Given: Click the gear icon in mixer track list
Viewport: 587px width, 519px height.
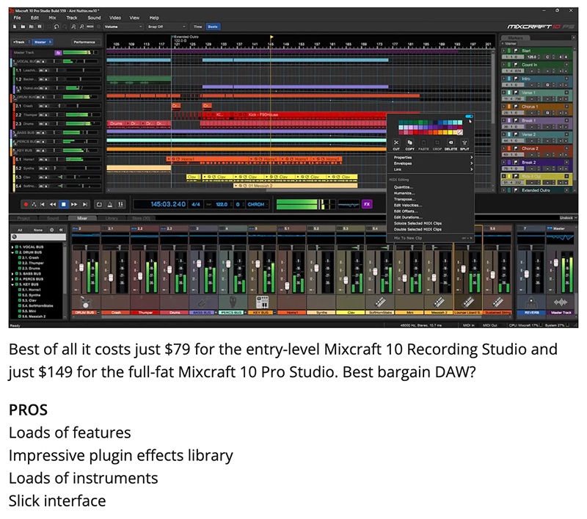Looking at the screenshot, I should [51, 230].
